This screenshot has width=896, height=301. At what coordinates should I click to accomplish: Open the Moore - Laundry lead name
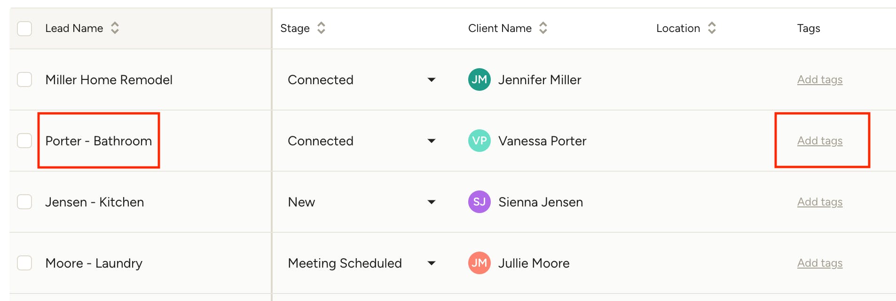click(x=94, y=263)
